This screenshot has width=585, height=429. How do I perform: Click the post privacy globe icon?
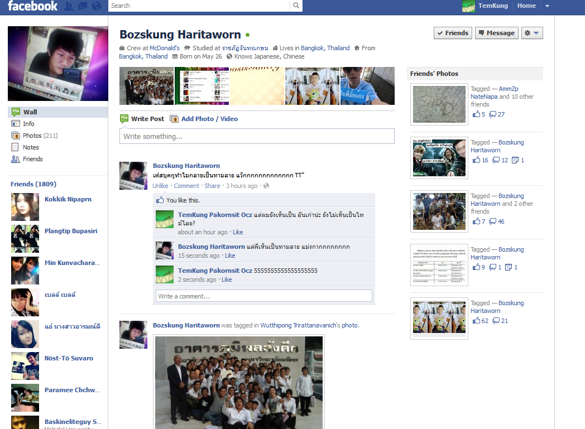pyautogui.click(x=266, y=186)
